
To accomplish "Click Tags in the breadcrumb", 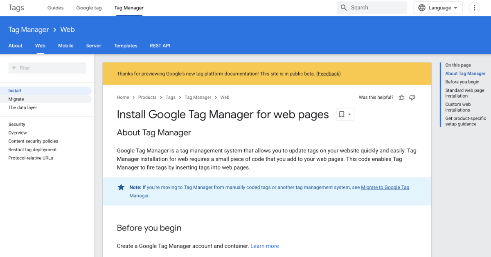I will pyautogui.click(x=171, y=97).
